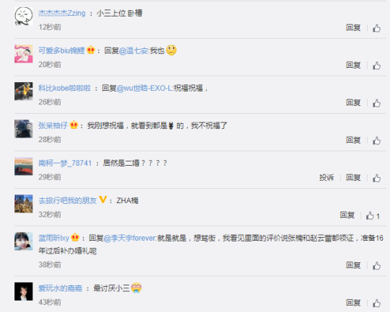Click 投诉 on the 29秒前 comment
The width and height of the screenshot is (390, 312).
click(x=326, y=178)
